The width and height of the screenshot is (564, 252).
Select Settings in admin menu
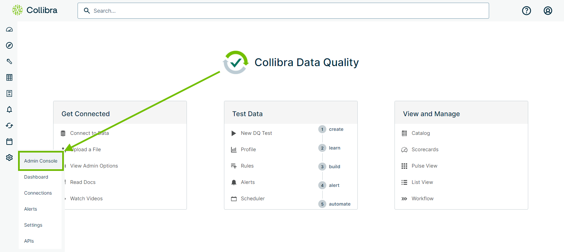33,225
